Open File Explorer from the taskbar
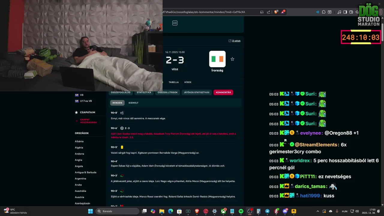This screenshot has width=384, height=216. tap(162, 211)
